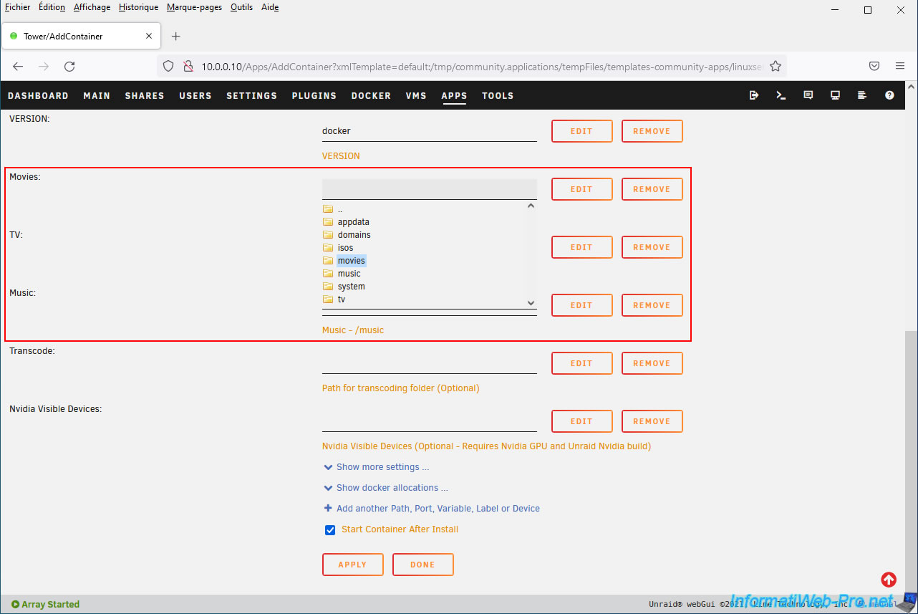
Task: Select the movies folder in the tree
Action: click(x=351, y=261)
